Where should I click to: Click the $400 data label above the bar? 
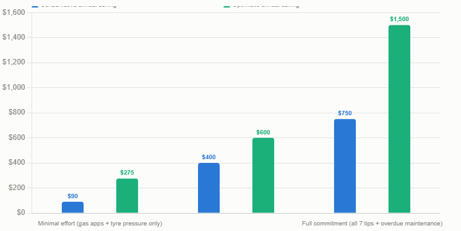(x=209, y=157)
